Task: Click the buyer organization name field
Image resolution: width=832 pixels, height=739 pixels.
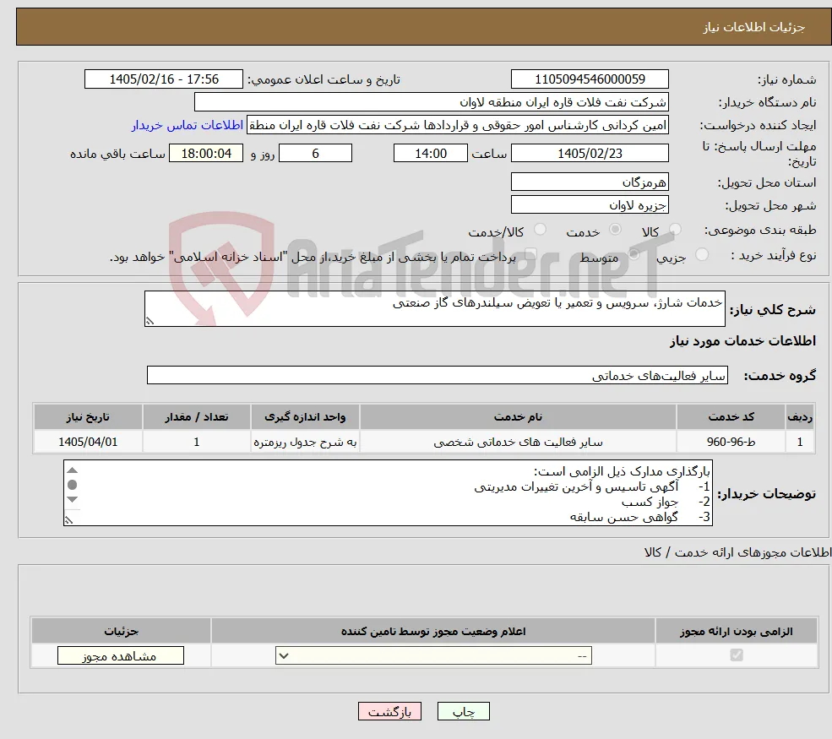Action: point(432,102)
